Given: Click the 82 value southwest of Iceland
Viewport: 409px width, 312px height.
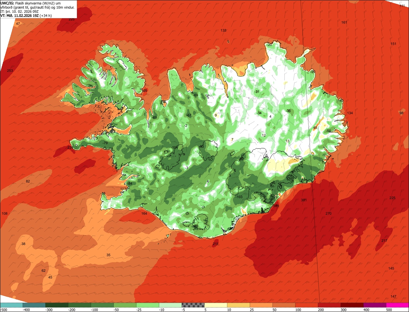Looking at the screenshot, I should [x=28, y=181].
